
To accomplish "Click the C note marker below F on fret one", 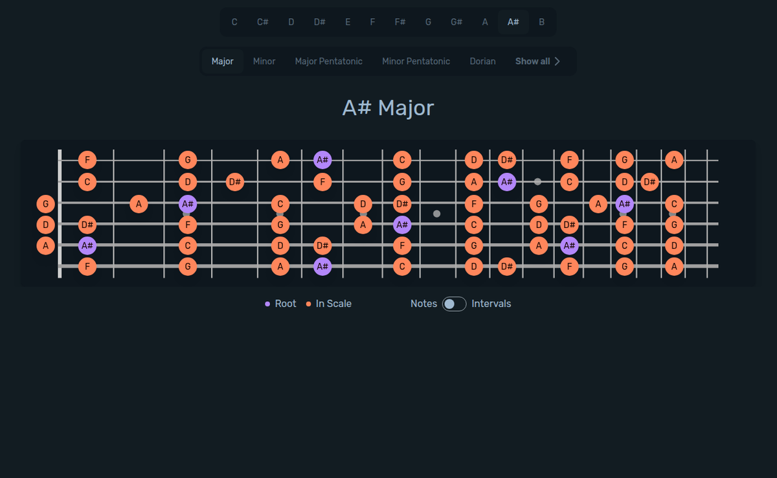I will point(87,182).
